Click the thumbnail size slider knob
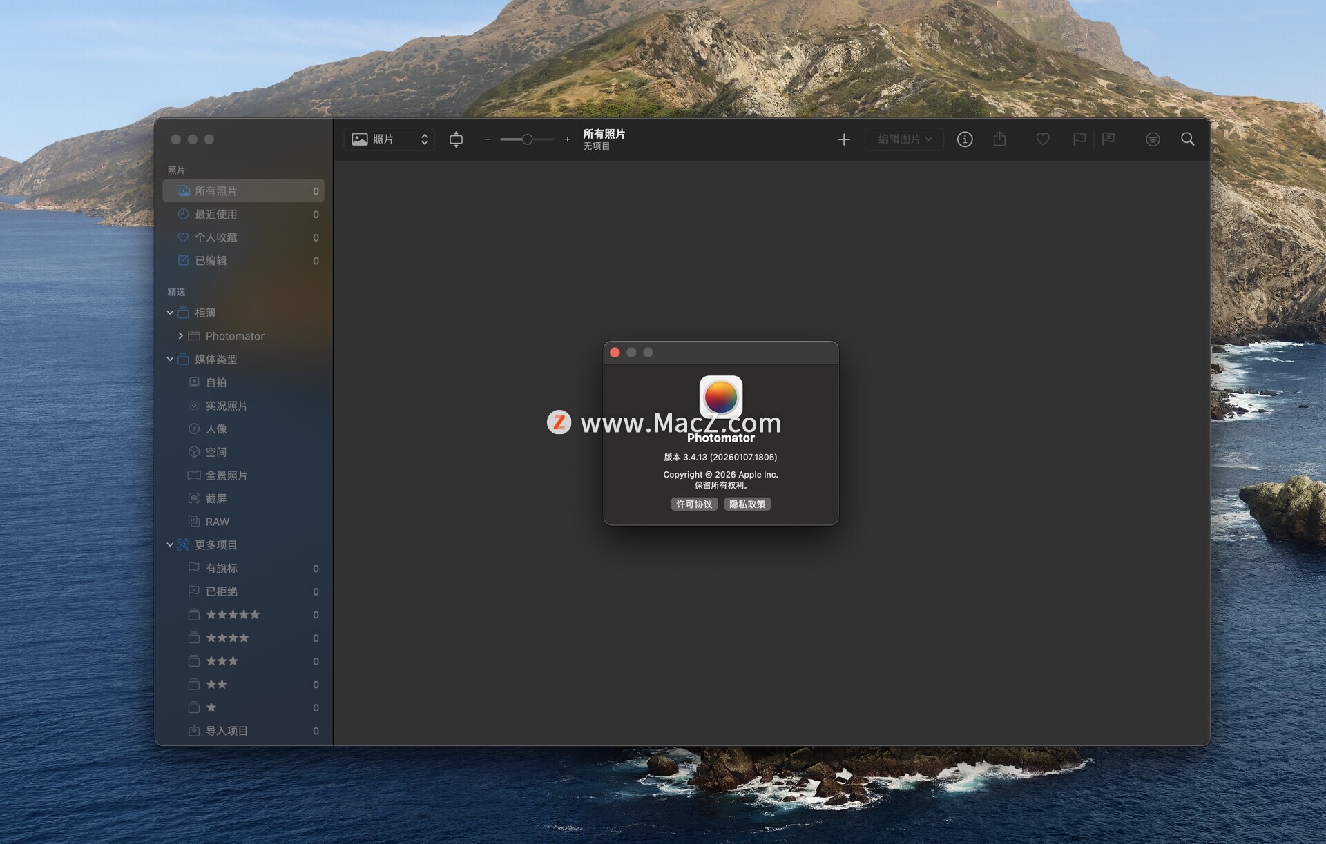Screen dimensions: 1326x844 [x=527, y=139]
